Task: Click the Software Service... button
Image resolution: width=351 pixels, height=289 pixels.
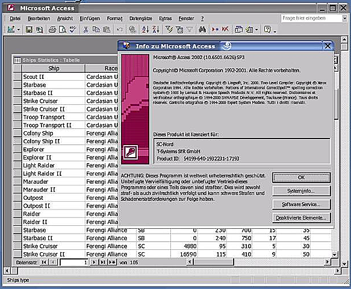Action: (x=301, y=204)
